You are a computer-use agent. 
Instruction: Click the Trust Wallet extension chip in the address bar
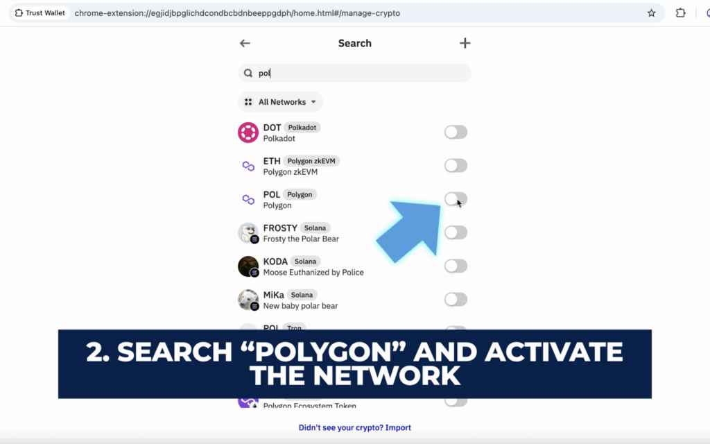40,13
